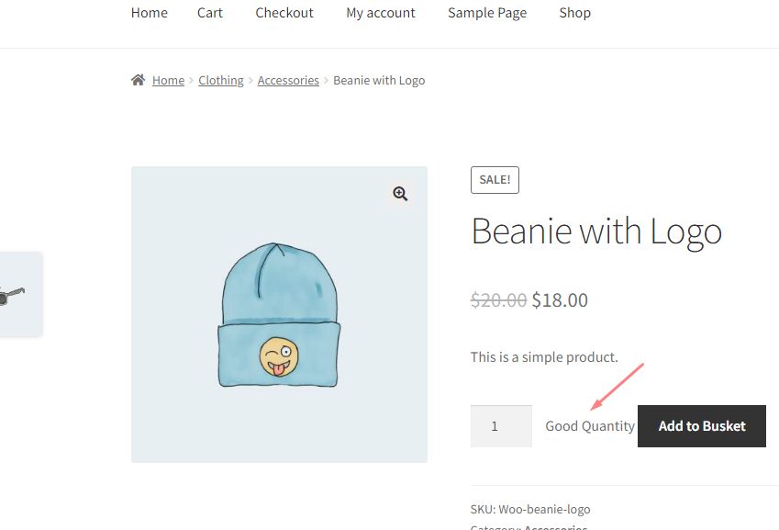Click the Home breadcrumb link
Screen dimensions: 779x530
168,81
